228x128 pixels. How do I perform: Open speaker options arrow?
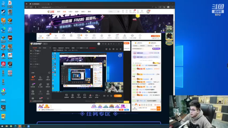pos(99,96)
